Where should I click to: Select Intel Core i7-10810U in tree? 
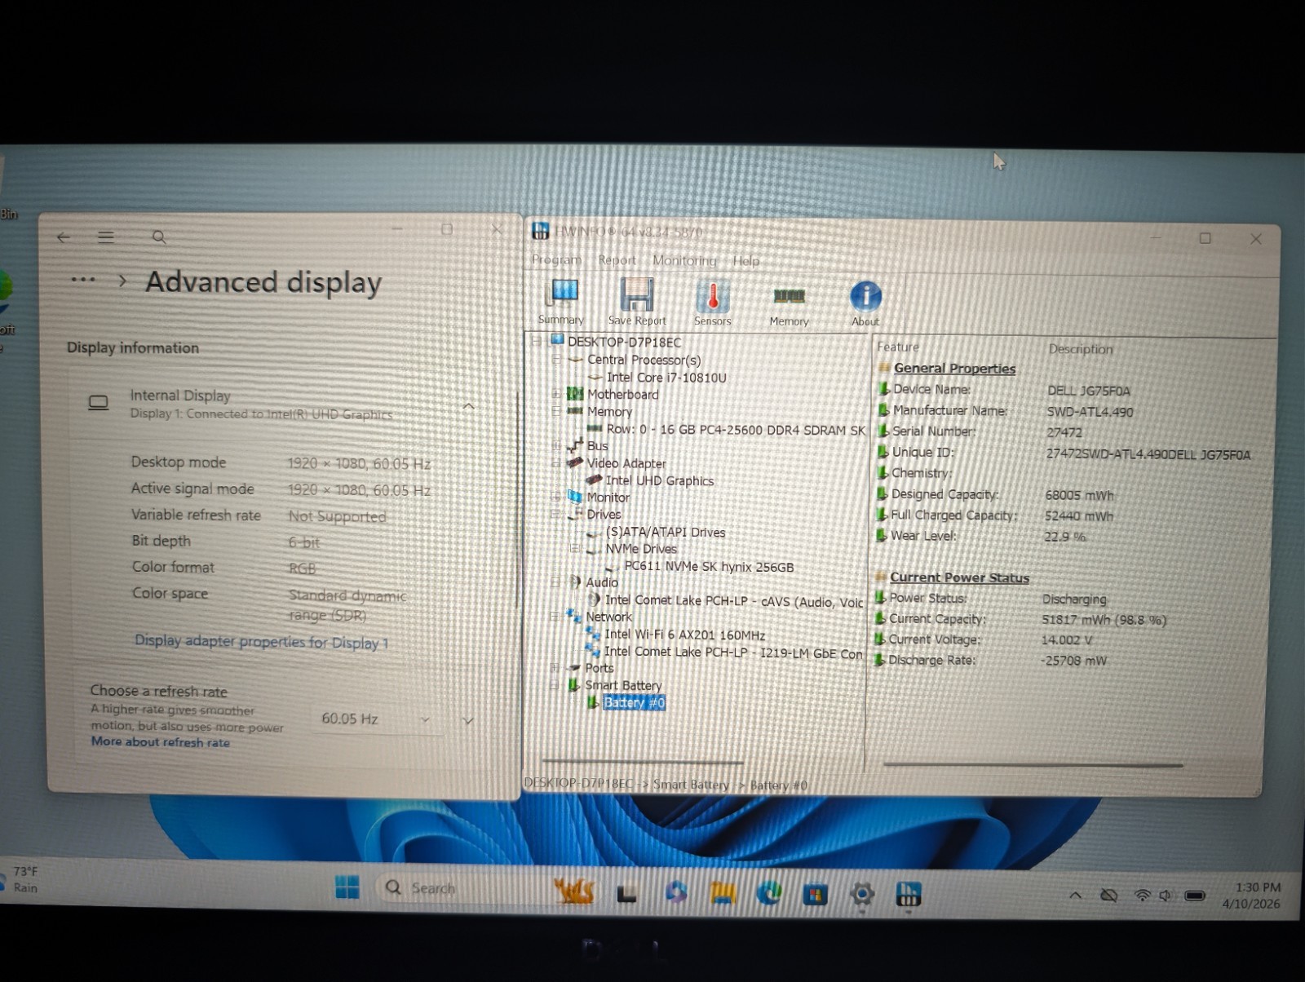point(666,378)
